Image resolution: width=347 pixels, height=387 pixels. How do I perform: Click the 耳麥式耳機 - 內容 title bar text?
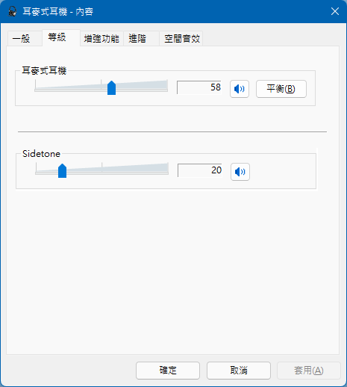pos(58,12)
